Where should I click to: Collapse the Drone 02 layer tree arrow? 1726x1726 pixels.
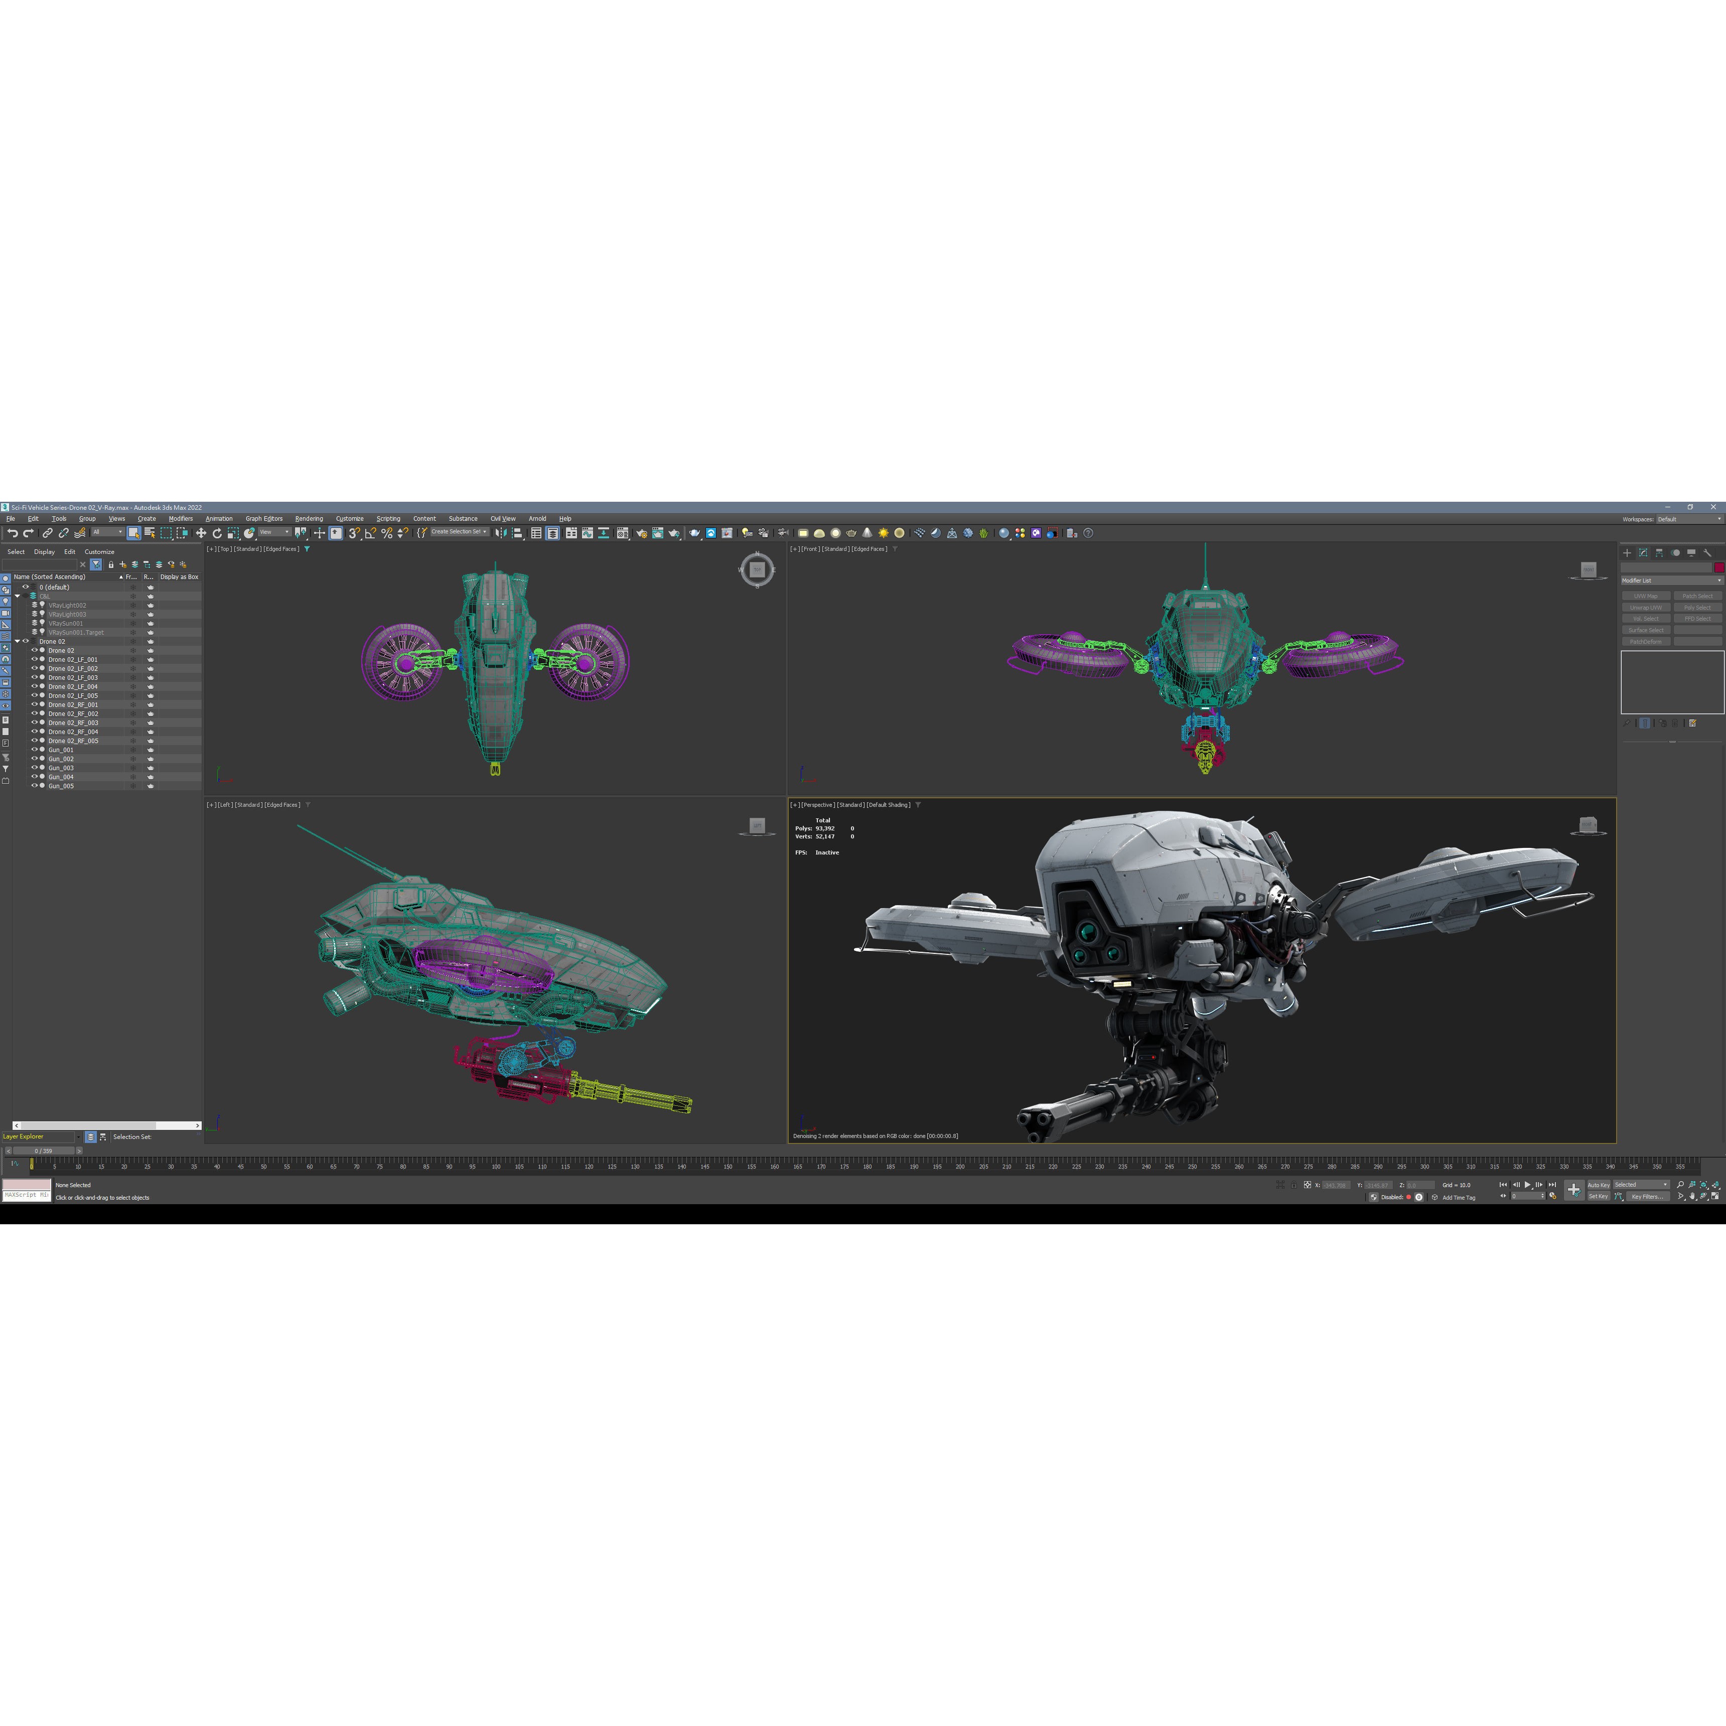click(17, 641)
